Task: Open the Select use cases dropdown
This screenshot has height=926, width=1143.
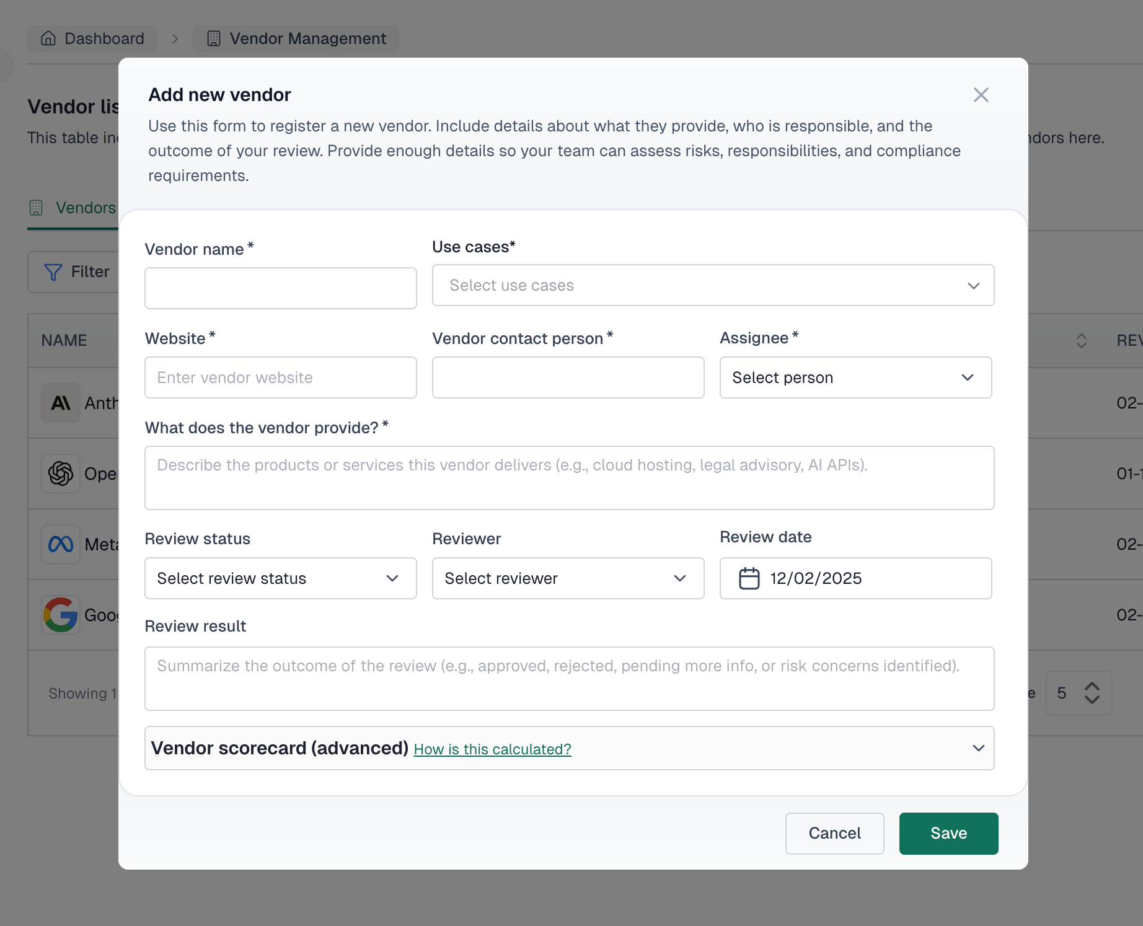Action: pyautogui.click(x=713, y=285)
